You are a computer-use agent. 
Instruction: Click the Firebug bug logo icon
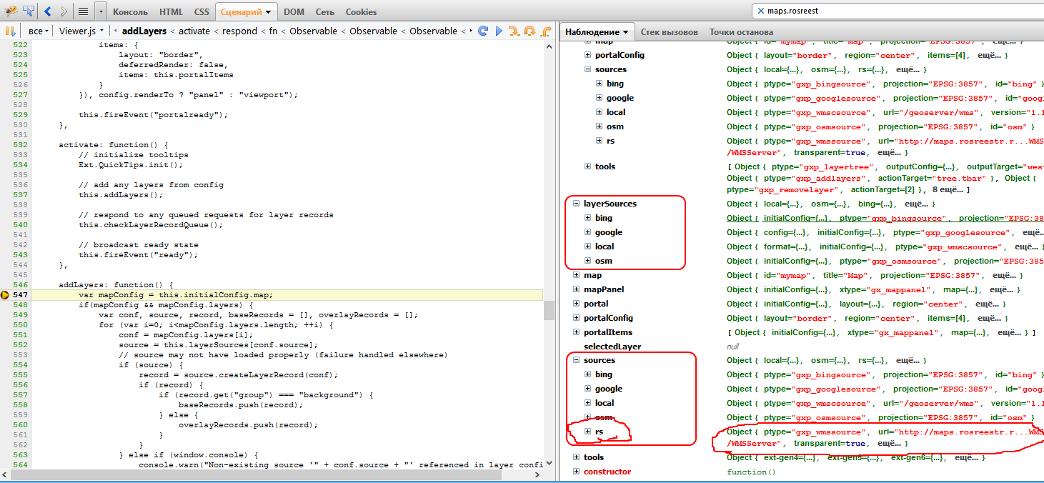click(11, 11)
